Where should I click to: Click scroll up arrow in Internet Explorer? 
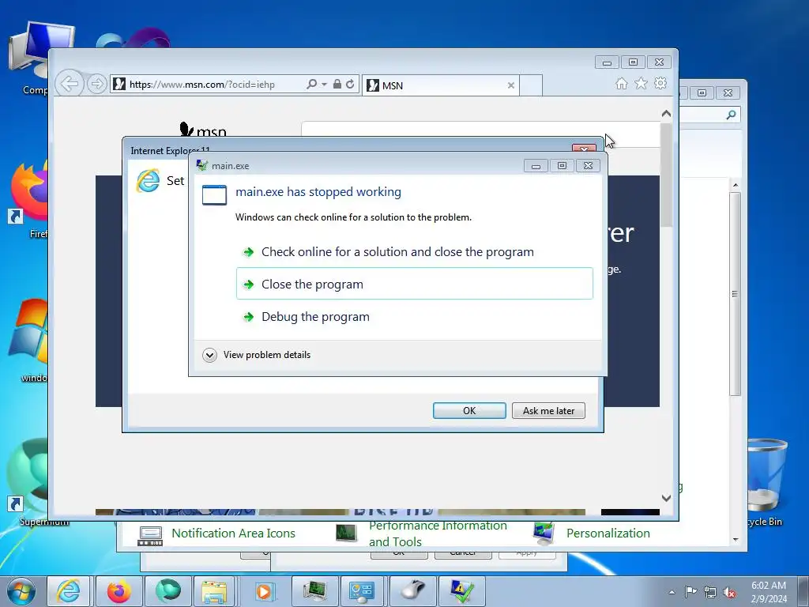click(x=666, y=114)
